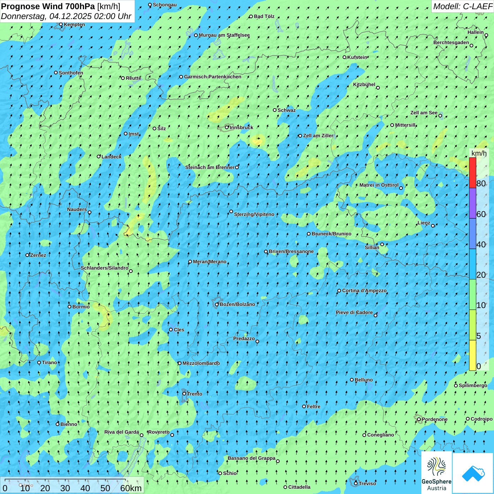This screenshot has width=494, height=494.
Task: Click the Schongau label
Action: (165, 5)
